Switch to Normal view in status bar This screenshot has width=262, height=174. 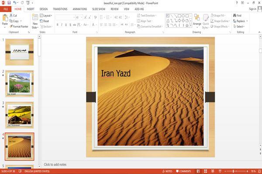coord(198,171)
